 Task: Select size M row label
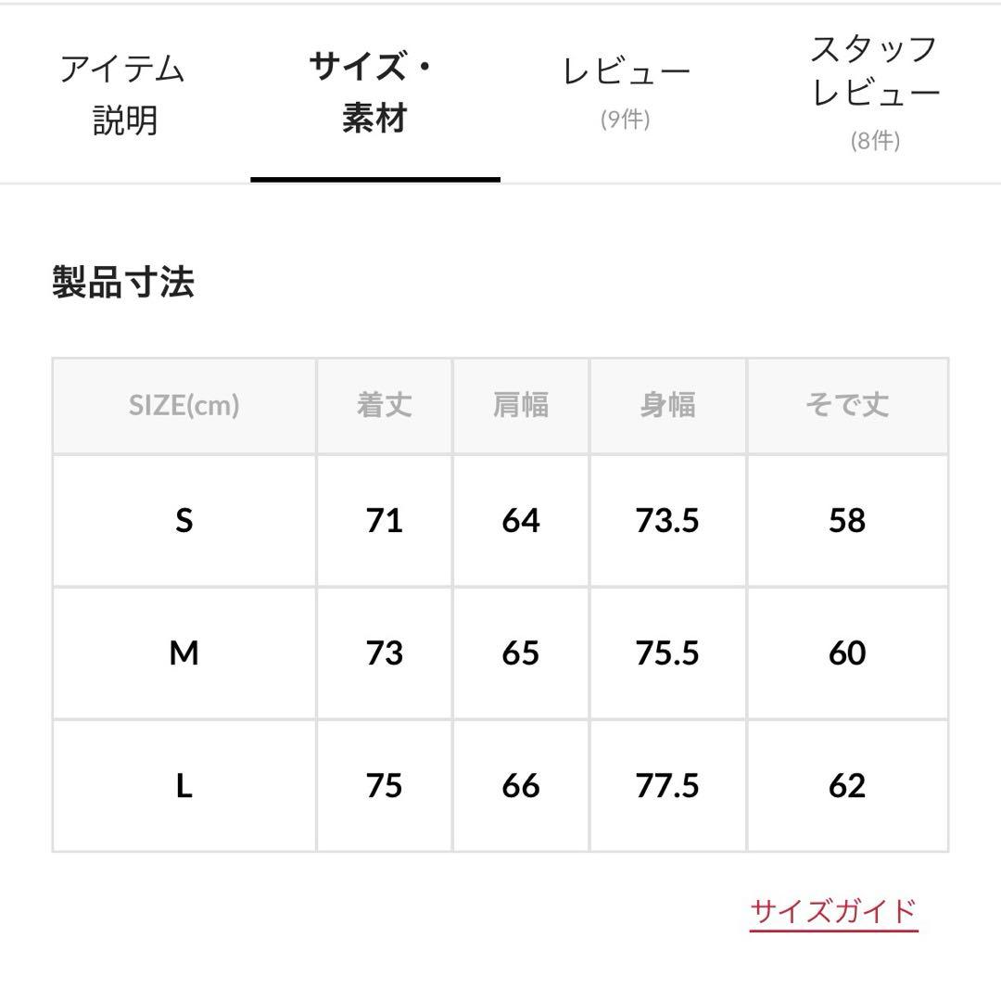point(185,653)
